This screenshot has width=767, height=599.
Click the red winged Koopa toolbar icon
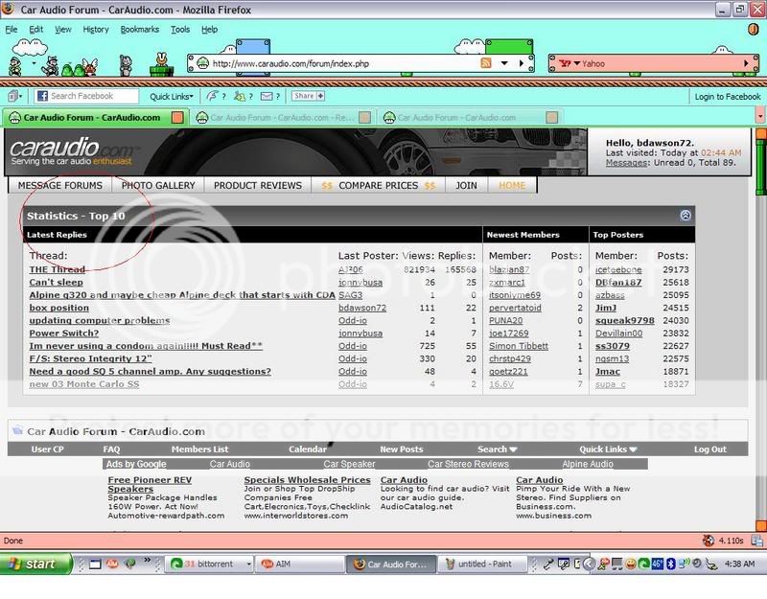[88, 68]
